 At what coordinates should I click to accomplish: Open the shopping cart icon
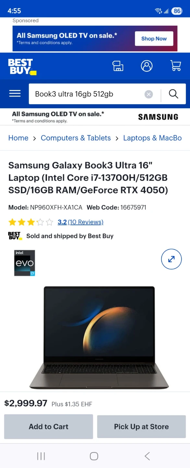175,66
